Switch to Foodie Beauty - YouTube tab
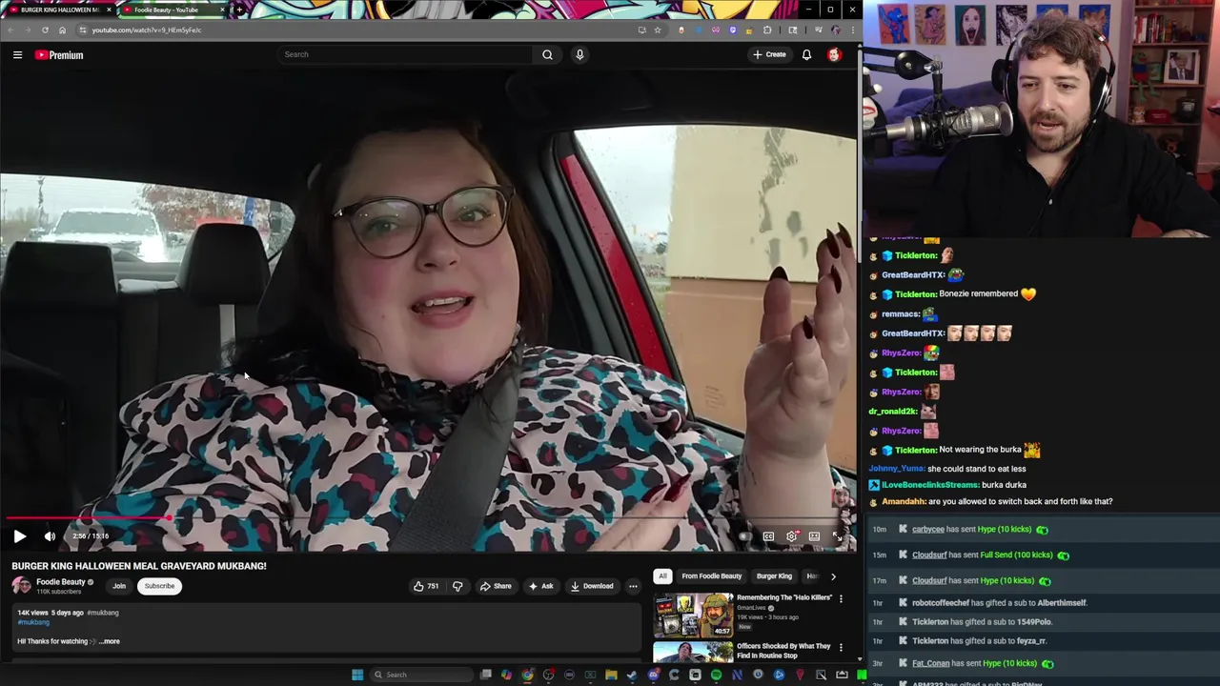Screen dimensions: 1220x686 click(x=173, y=10)
